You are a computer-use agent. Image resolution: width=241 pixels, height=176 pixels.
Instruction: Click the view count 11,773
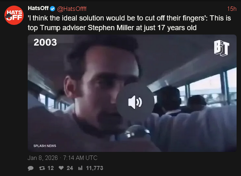(x=94, y=168)
